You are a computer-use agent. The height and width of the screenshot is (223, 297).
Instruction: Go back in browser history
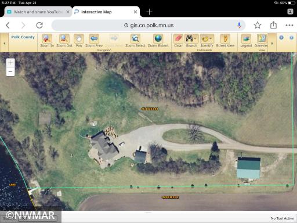pos(8,25)
